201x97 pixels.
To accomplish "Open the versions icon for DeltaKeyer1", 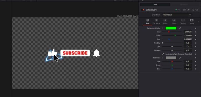I will pos(184,10).
